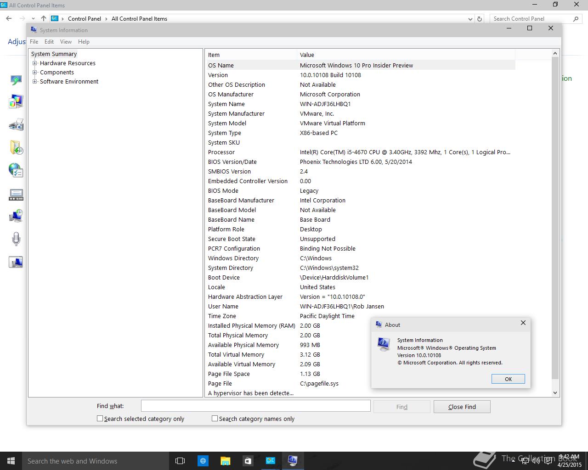Select the Total Virtual Memory row
The height and width of the screenshot is (470, 588).
coord(360,354)
